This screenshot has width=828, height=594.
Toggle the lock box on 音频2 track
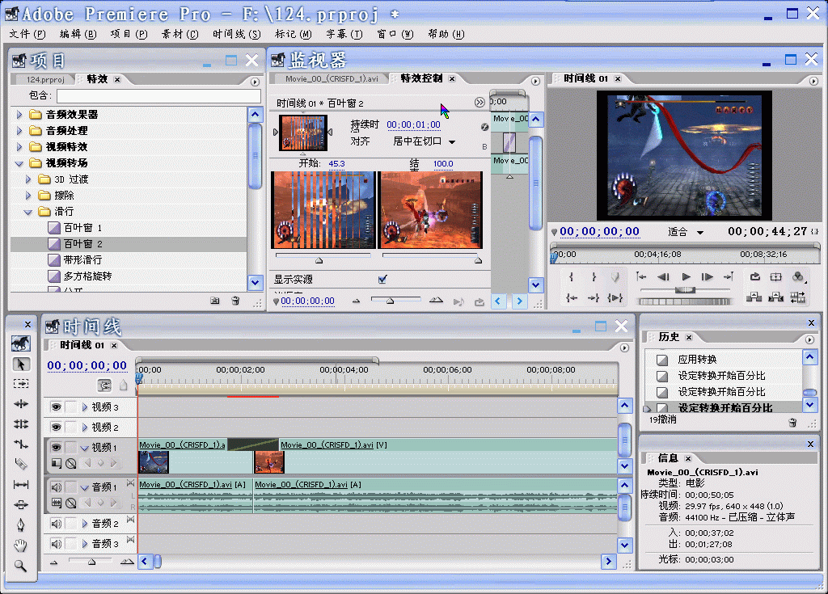[x=71, y=523]
